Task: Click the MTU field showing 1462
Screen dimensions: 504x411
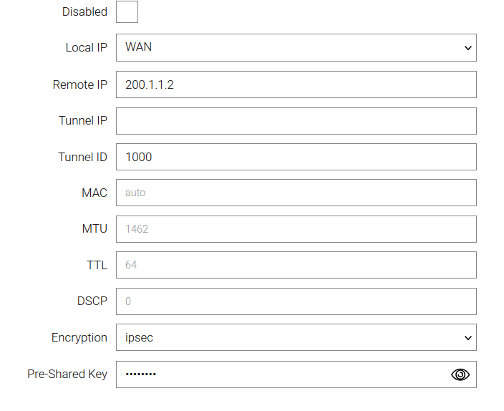Action: 296,229
